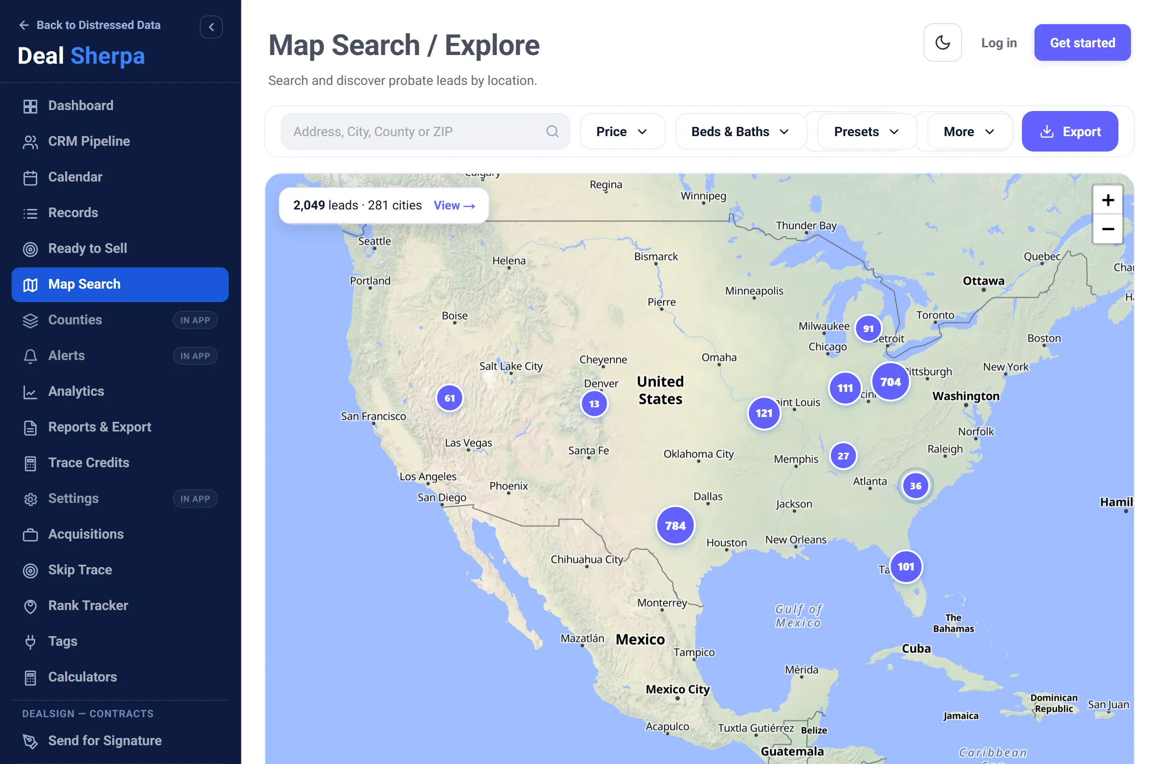This screenshot has width=1158, height=764.
Task: Click the Ready to Sell target icon
Action: click(30, 249)
